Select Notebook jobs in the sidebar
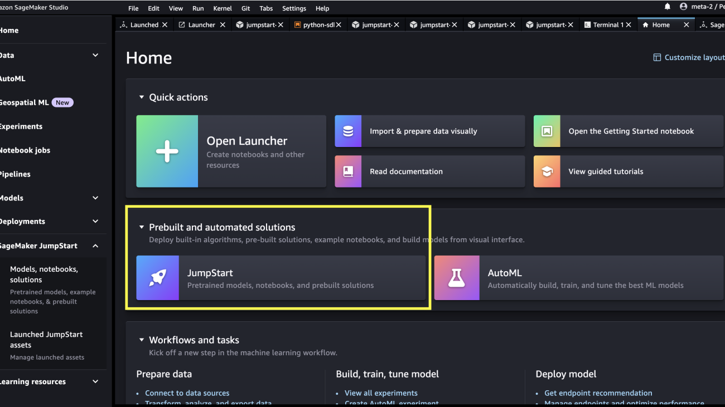This screenshot has height=407, width=725. point(25,150)
